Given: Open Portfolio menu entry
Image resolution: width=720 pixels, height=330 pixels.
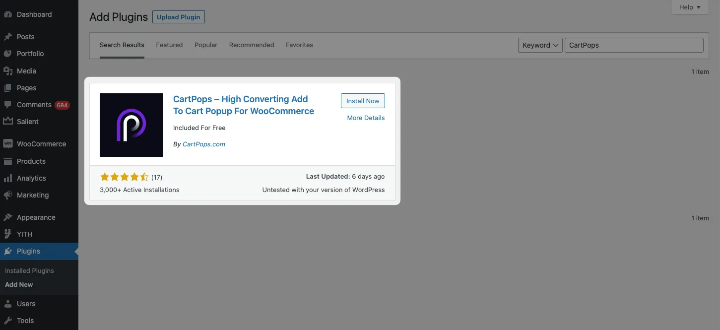Looking at the screenshot, I should pyautogui.click(x=39, y=54).
